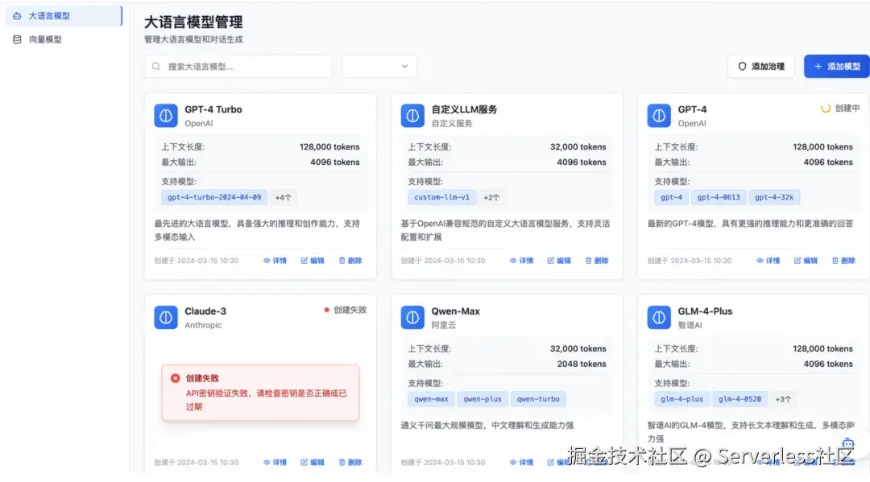Click the qwen-max model tag
Image resolution: width=870 pixels, height=482 pixels.
pos(431,399)
